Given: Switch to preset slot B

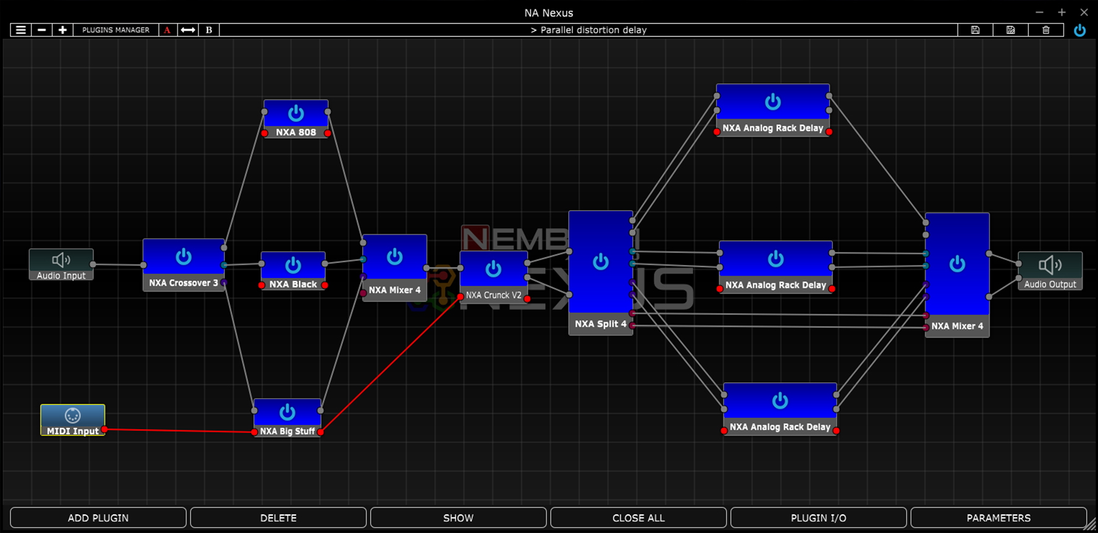Looking at the screenshot, I should [209, 30].
